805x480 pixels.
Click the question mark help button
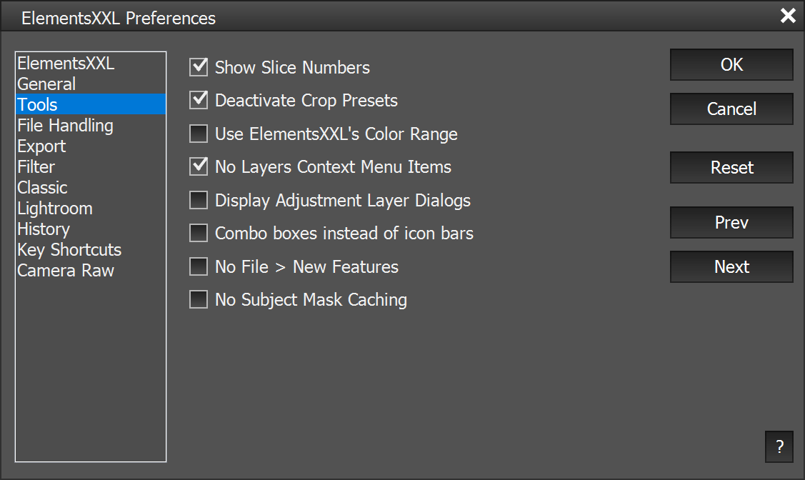pos(779,447)
